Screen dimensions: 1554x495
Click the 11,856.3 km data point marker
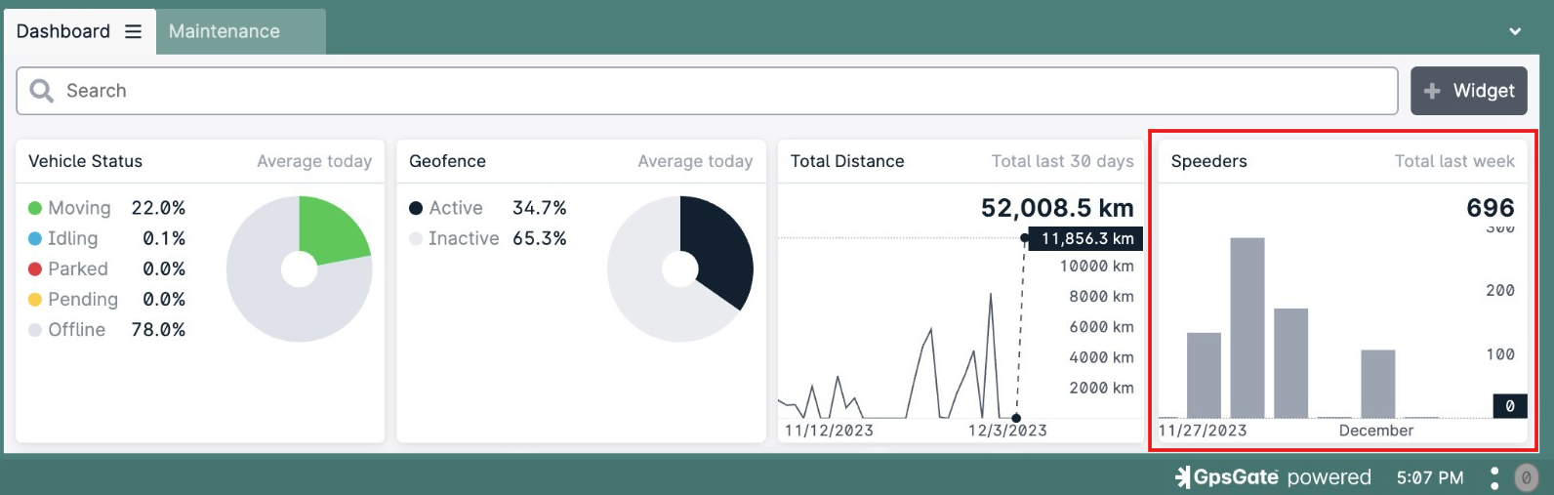1024,238
